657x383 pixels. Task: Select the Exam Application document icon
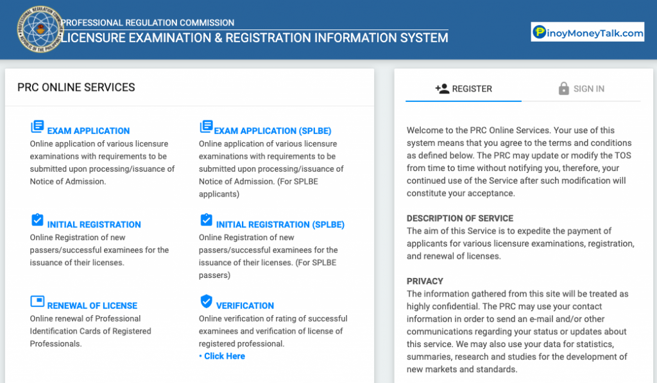[37, 126]
